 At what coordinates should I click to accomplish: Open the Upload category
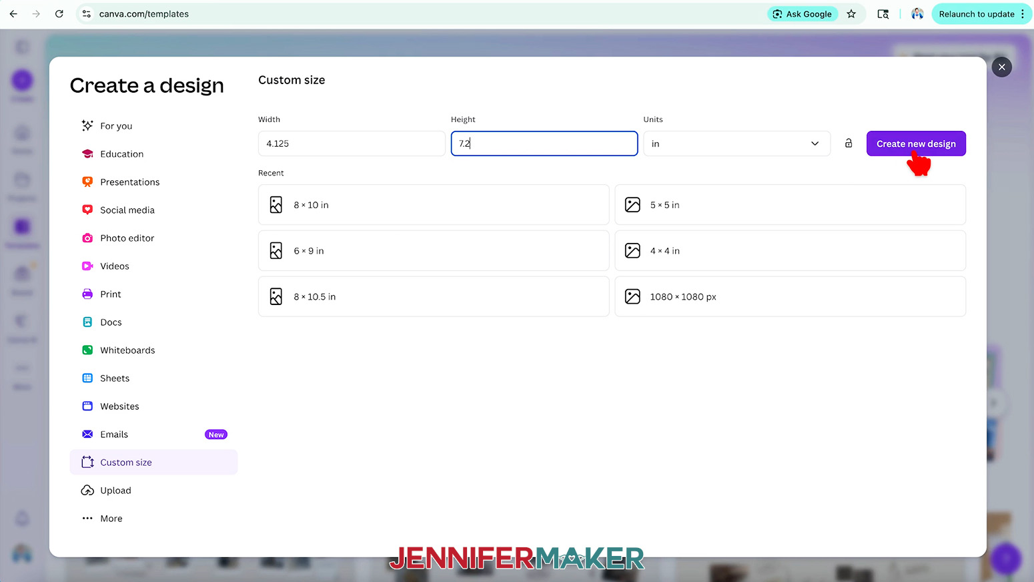[153, 490]
